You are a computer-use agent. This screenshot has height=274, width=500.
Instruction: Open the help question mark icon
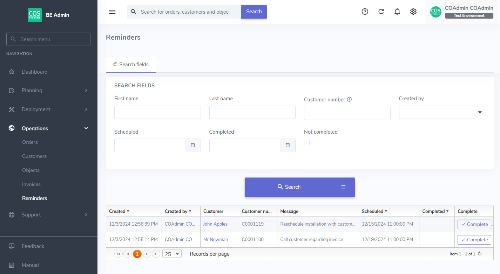[x=365, y=12]
